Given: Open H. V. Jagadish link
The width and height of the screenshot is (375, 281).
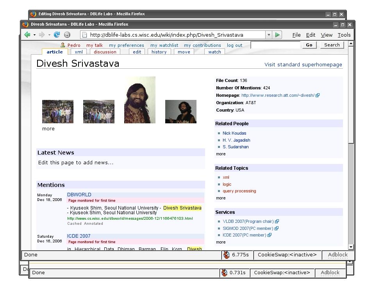Looking at the screenshot, I should pyautogui.click(x=236, y=140).
